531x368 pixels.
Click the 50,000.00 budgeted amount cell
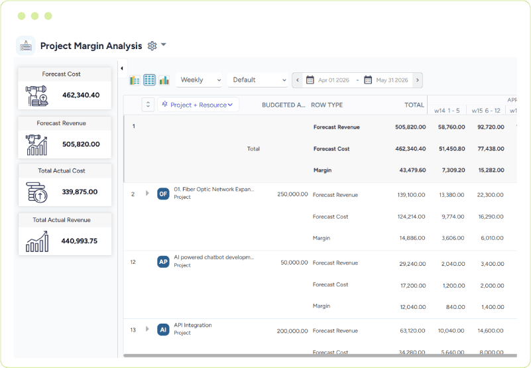(x=294, y=263)
